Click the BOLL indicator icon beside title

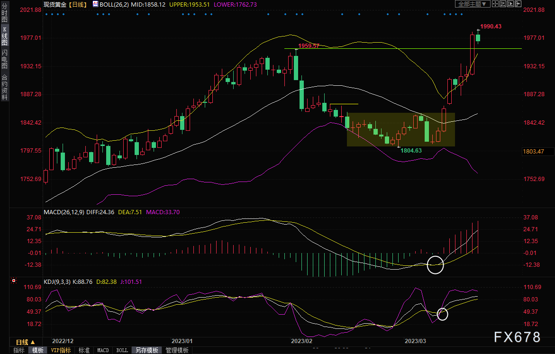pos(96,4)
